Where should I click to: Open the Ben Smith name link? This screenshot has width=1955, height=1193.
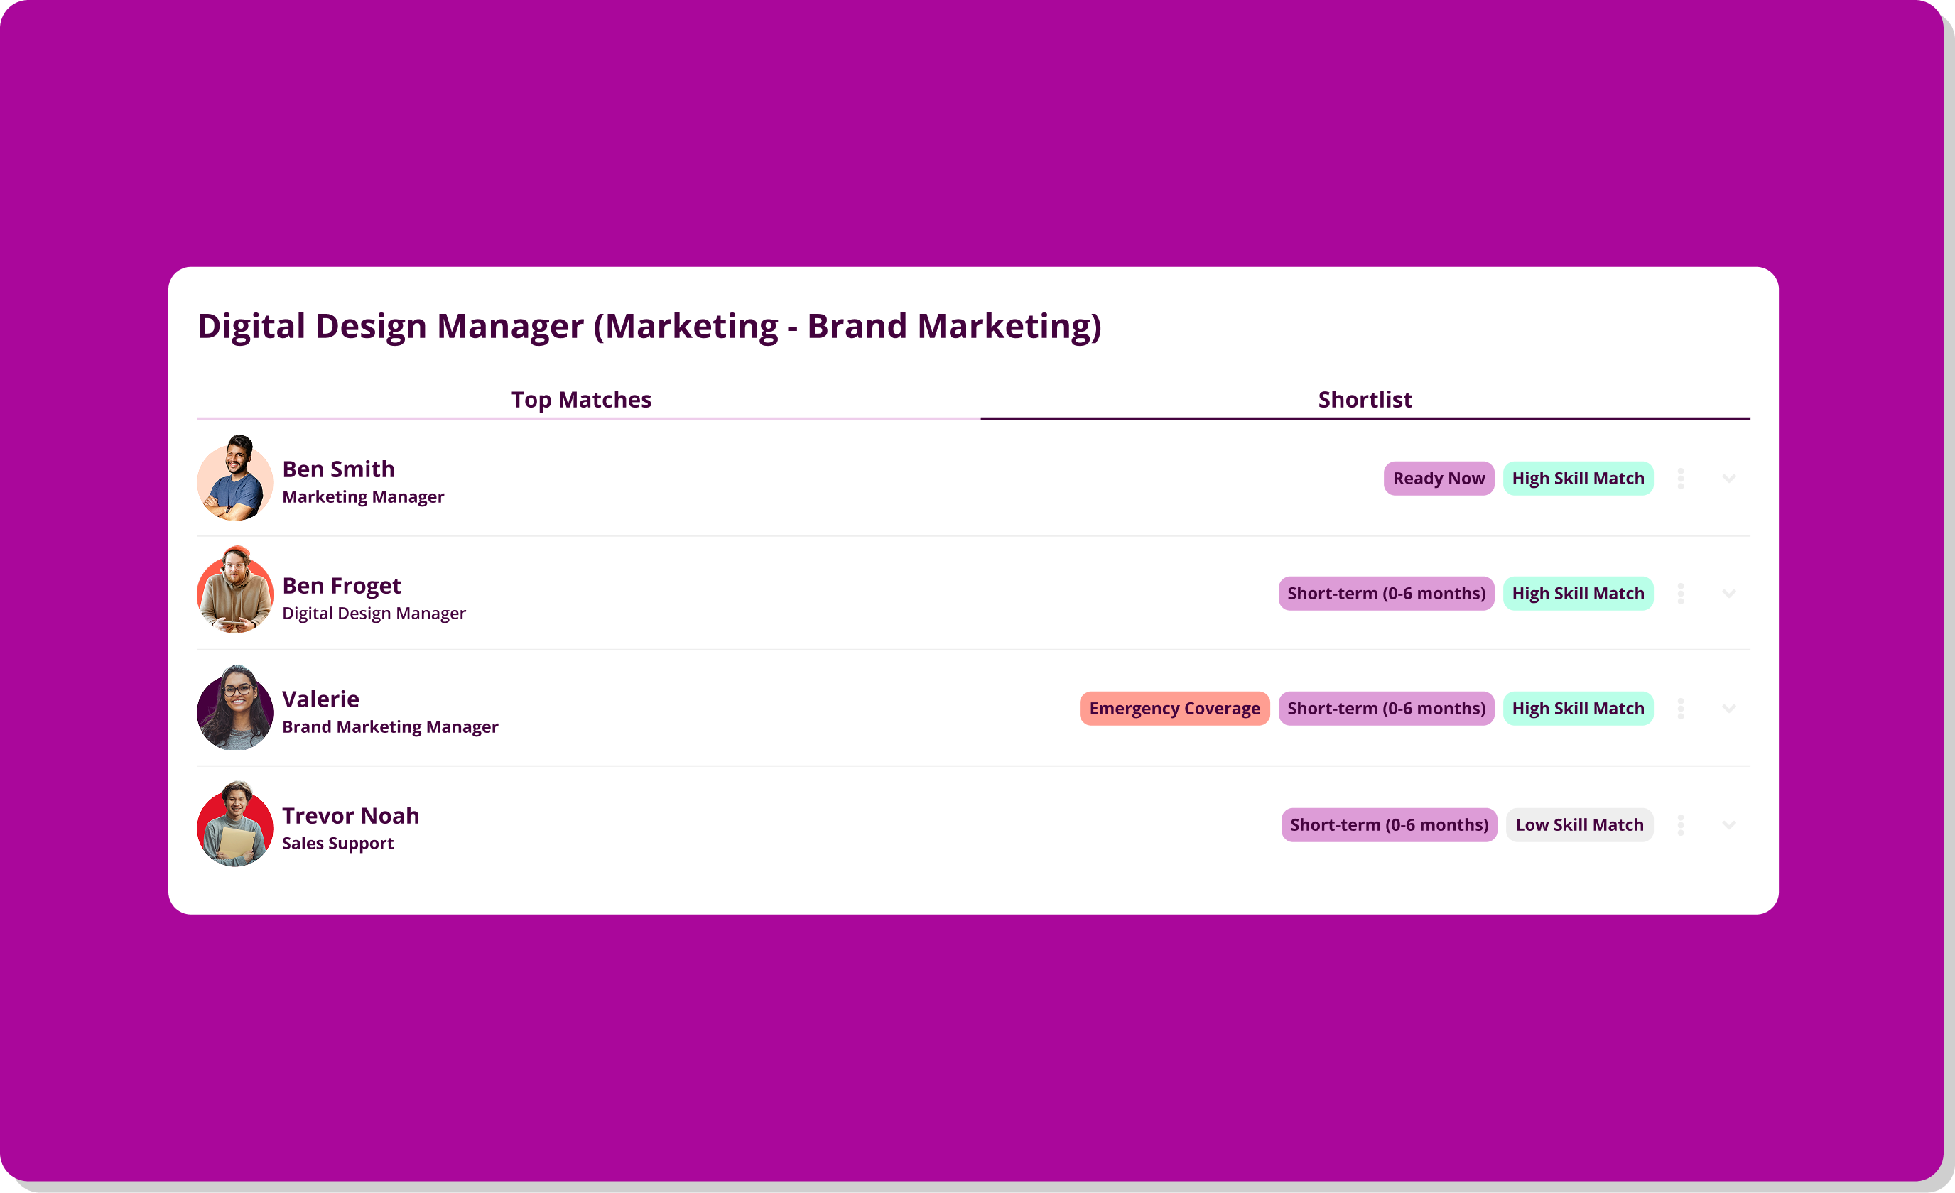(339, 469)
